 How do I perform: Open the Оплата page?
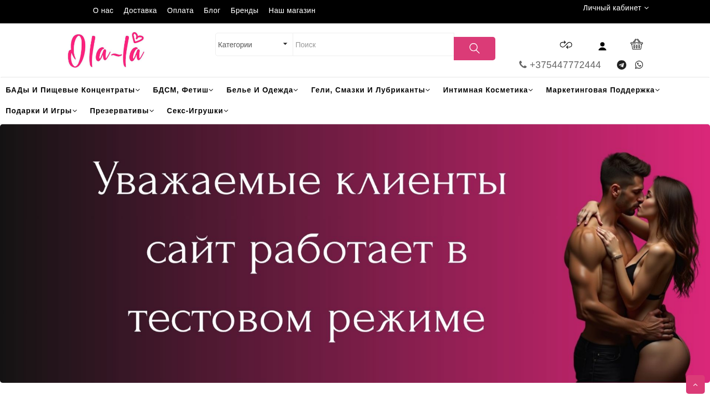point(180,10)
